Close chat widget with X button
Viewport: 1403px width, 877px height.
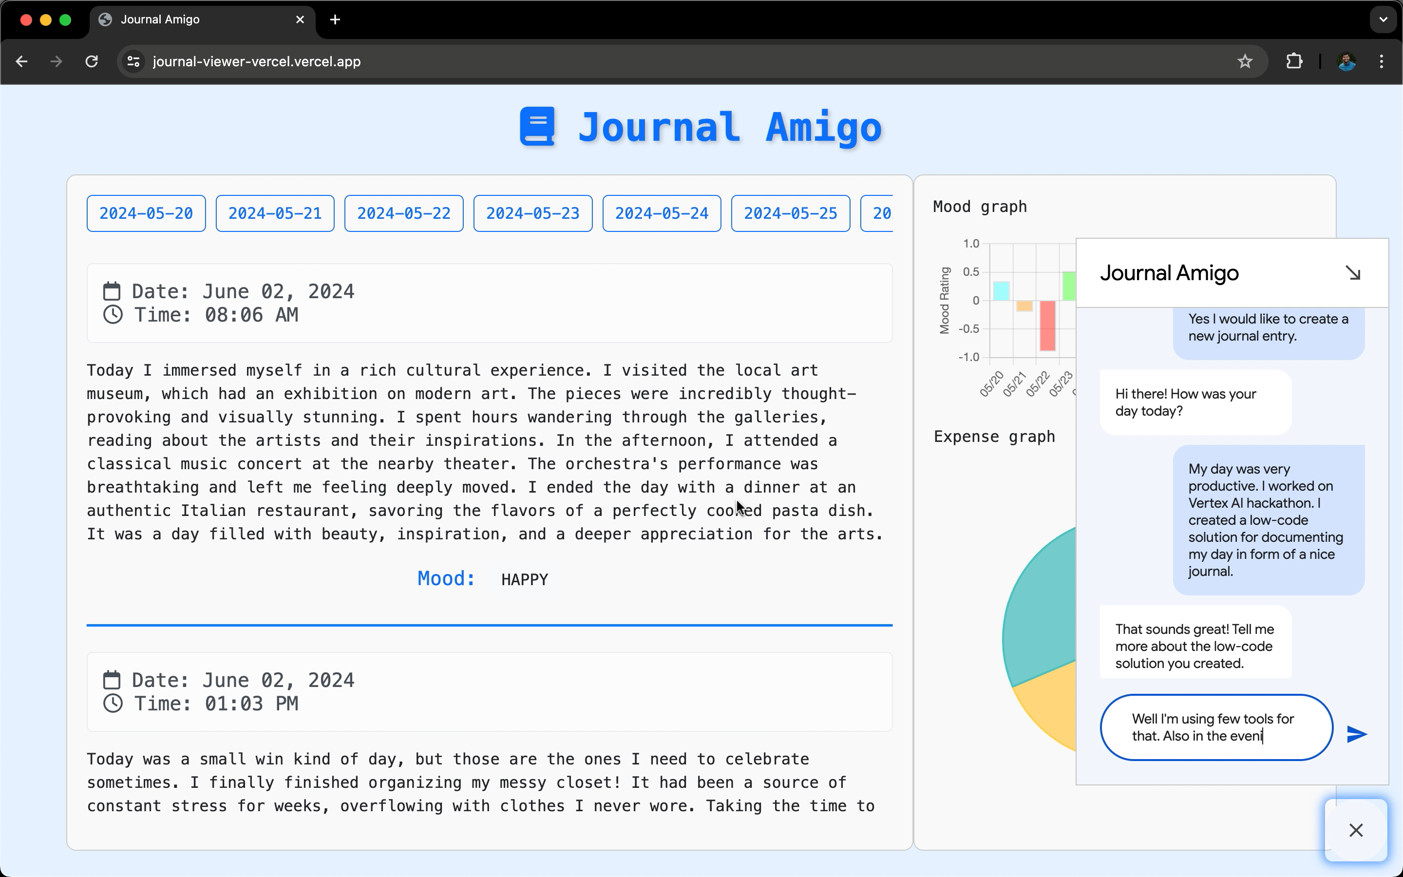[1355, 830]
